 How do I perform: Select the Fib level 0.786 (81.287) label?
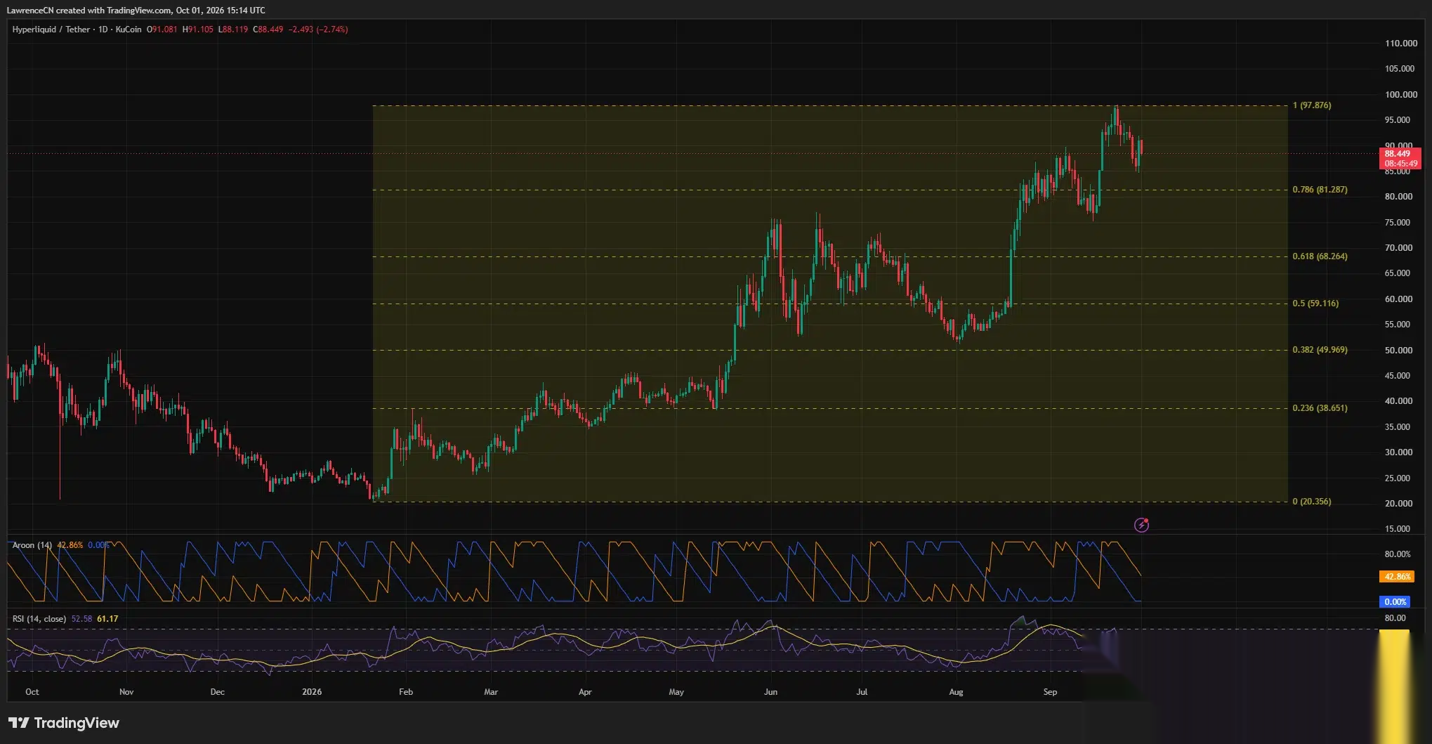tap(1320, 190)
